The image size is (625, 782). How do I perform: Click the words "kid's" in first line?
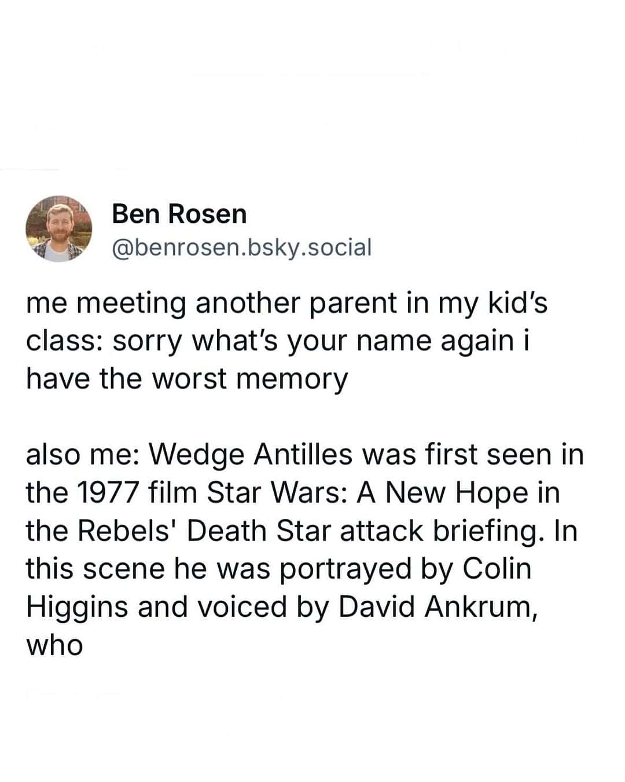[518, 303]
